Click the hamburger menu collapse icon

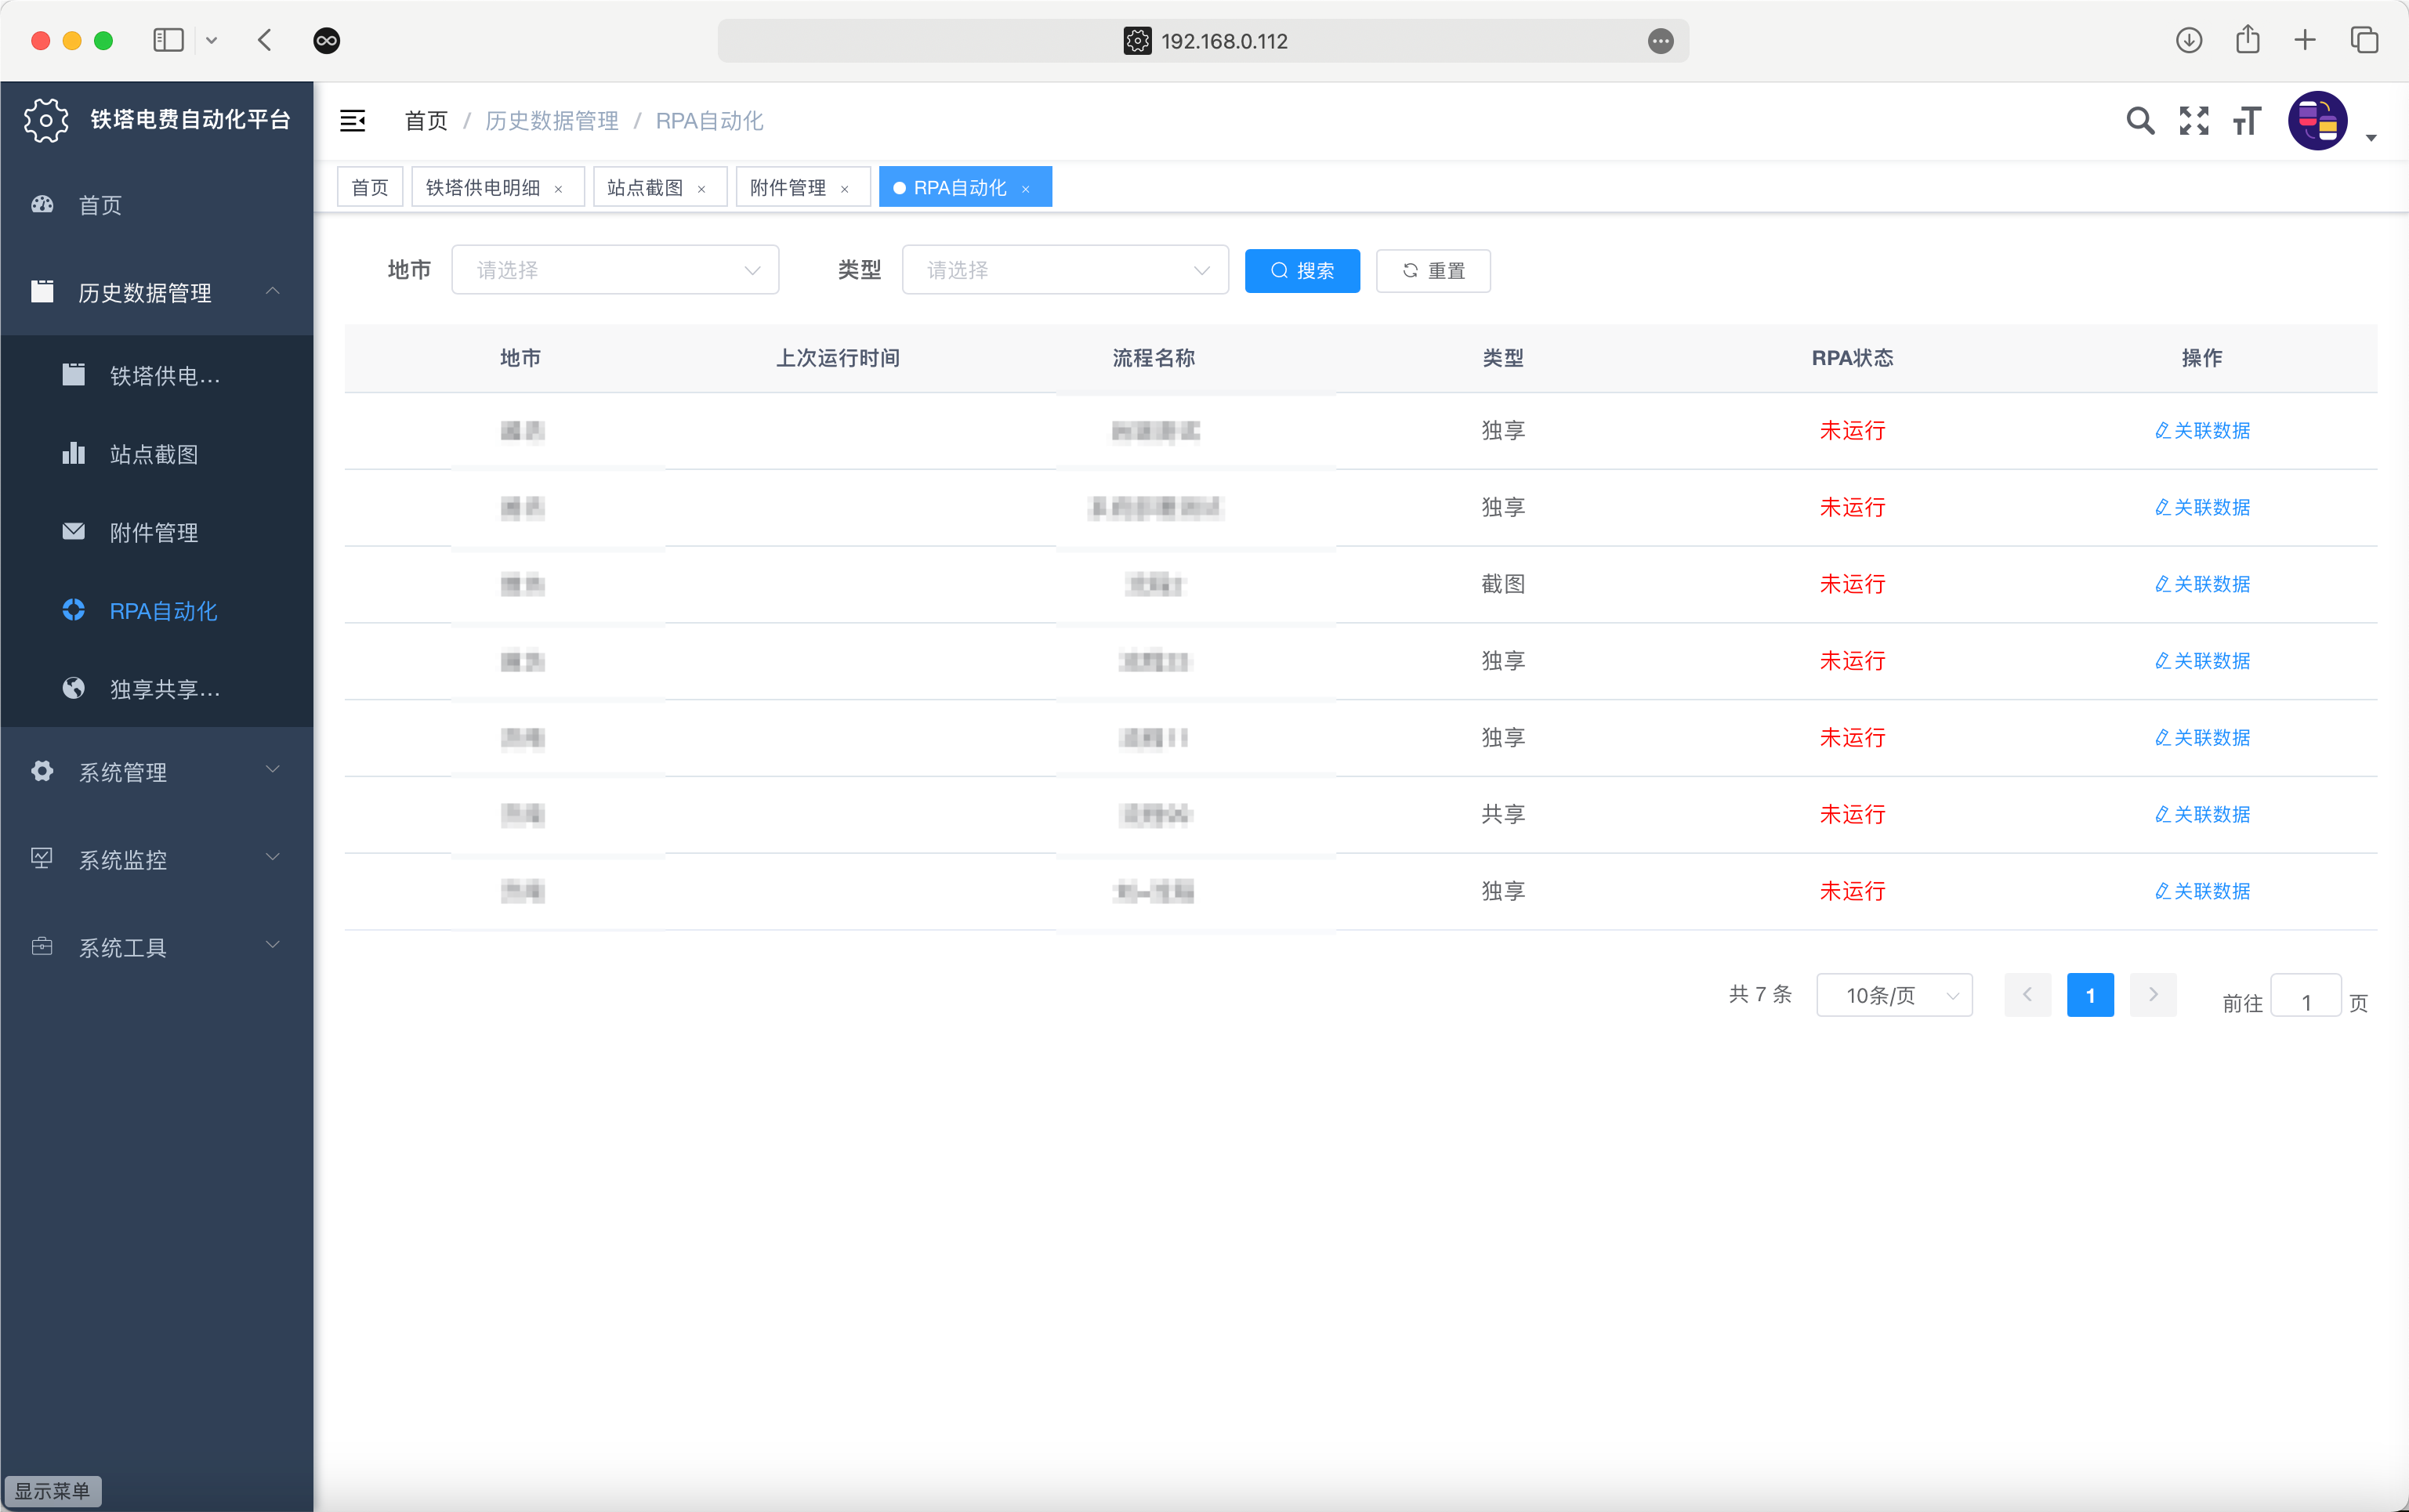coord(352,121)
